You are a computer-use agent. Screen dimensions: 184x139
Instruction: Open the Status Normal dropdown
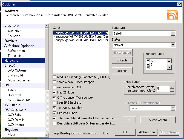click(x=173, y=45)
